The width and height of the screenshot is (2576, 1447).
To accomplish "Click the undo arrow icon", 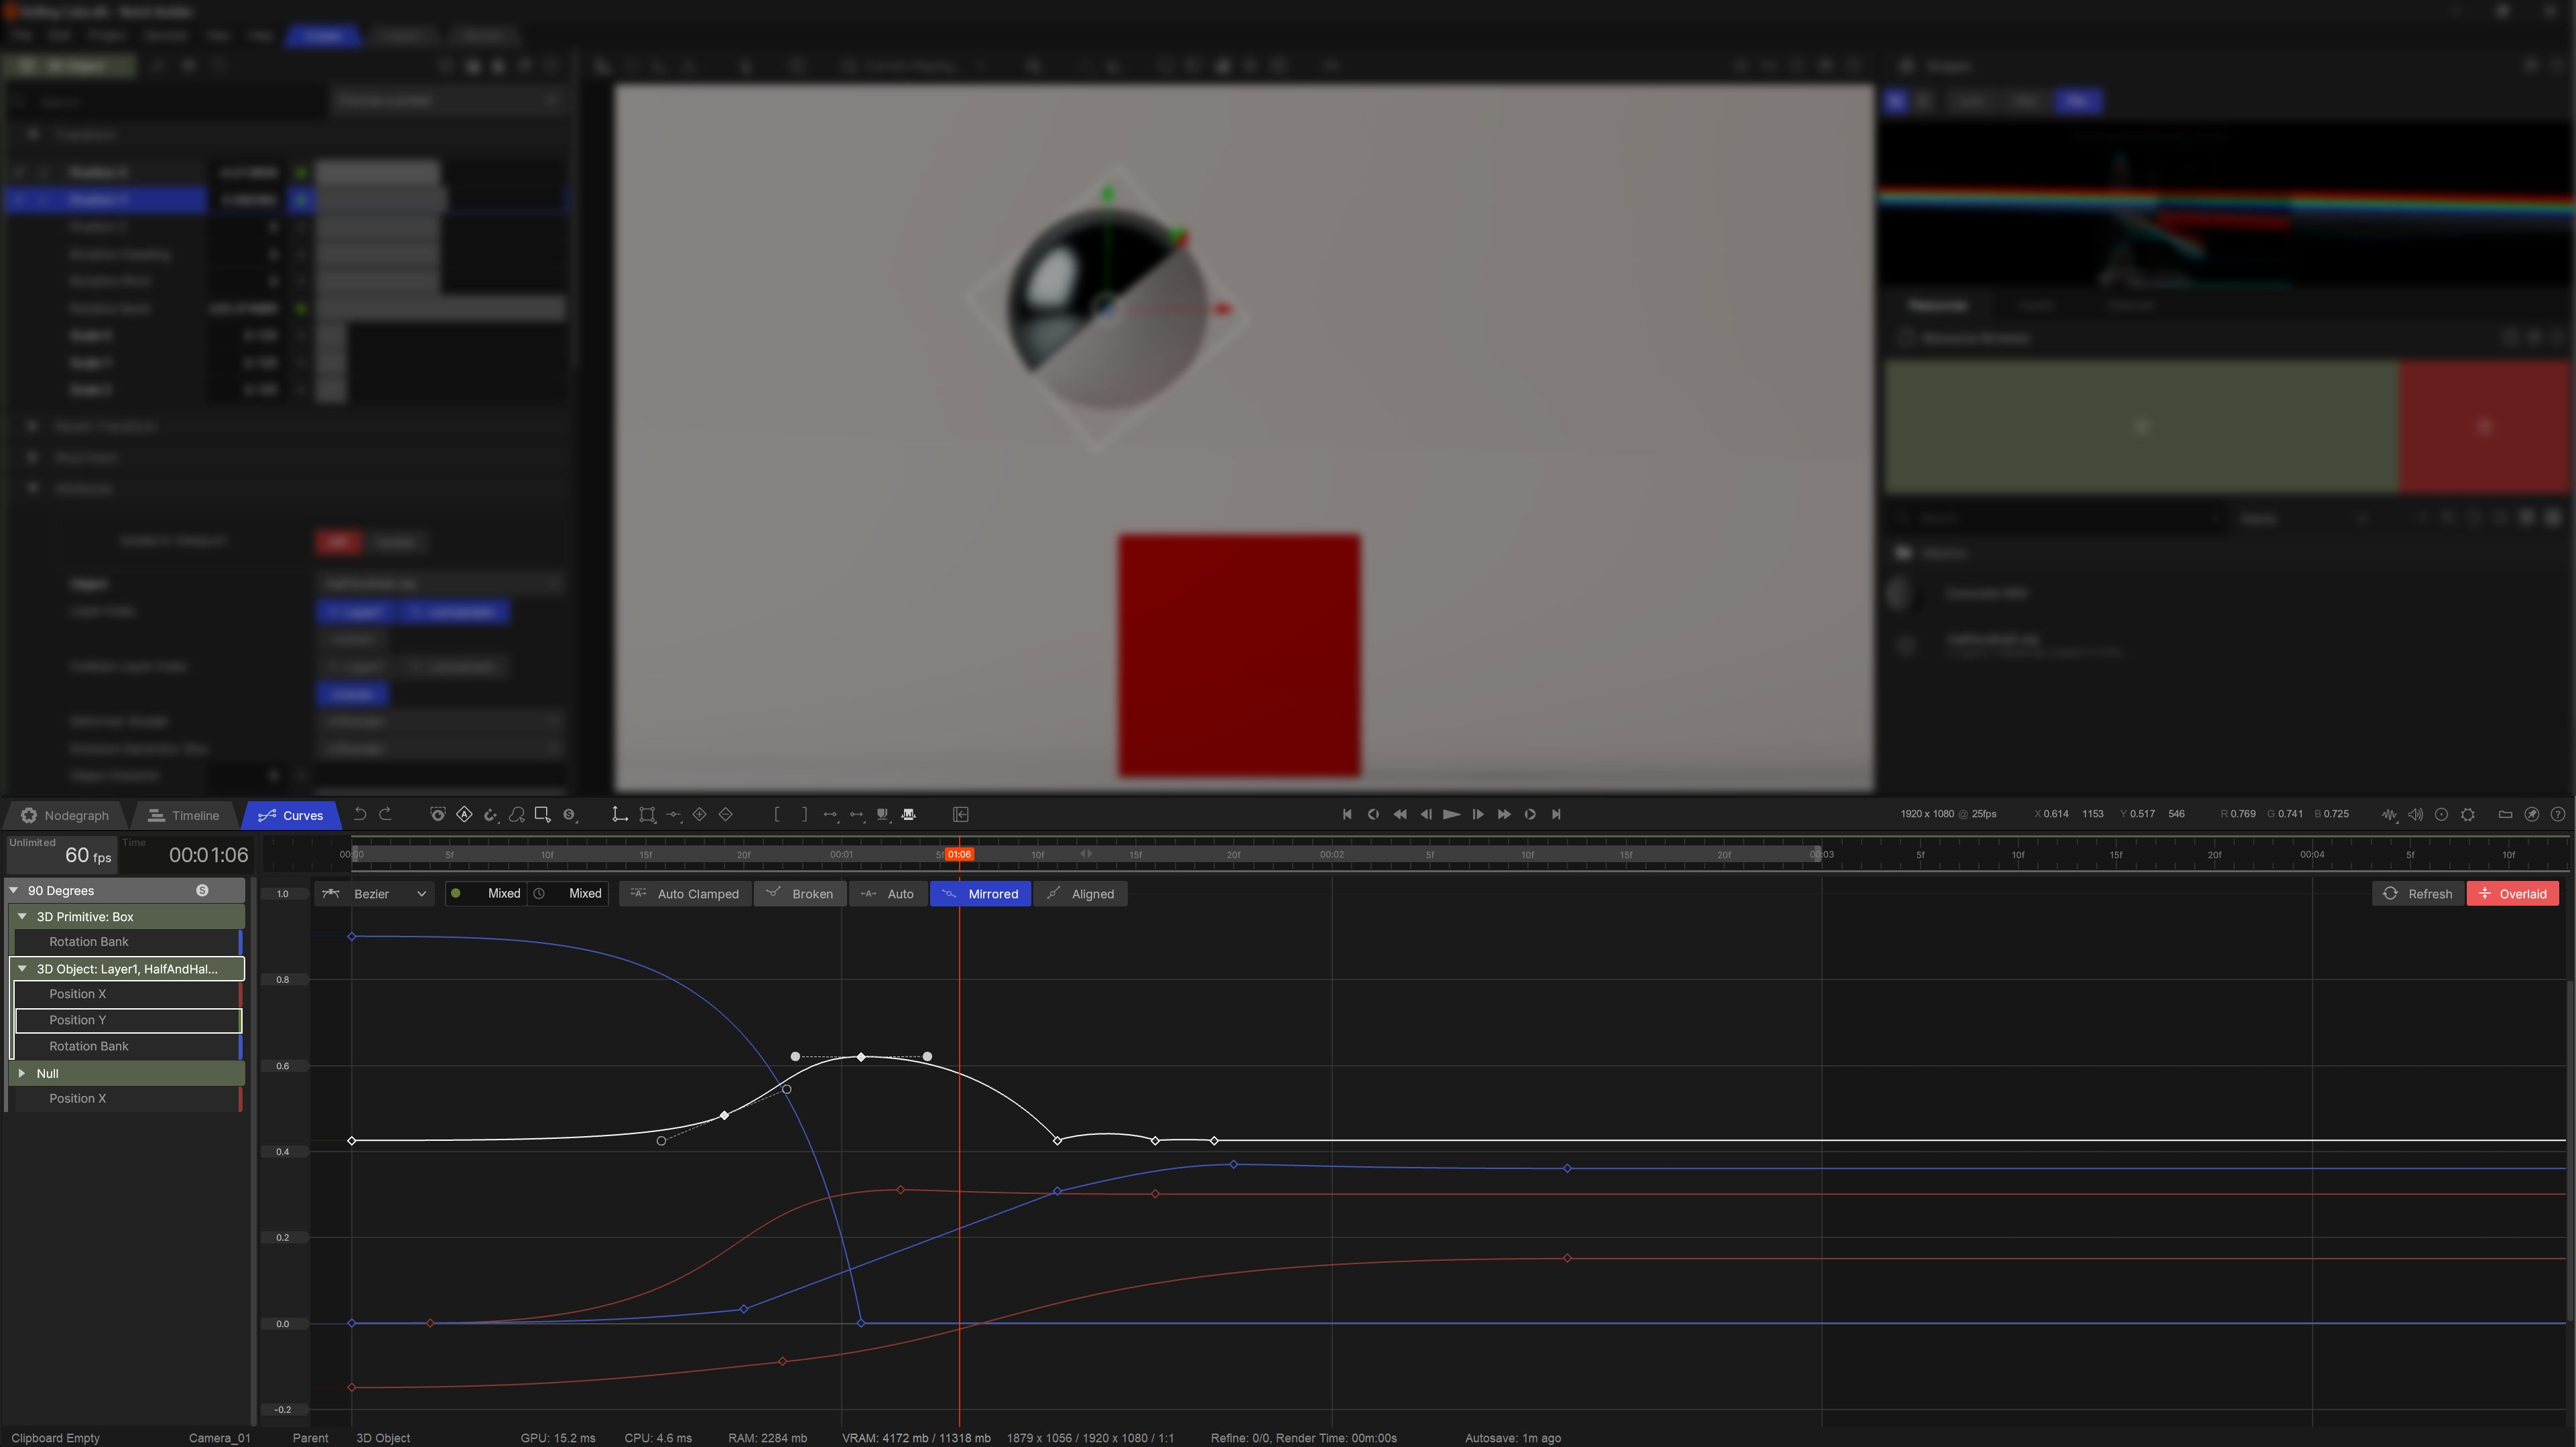I will click(360, 814).
